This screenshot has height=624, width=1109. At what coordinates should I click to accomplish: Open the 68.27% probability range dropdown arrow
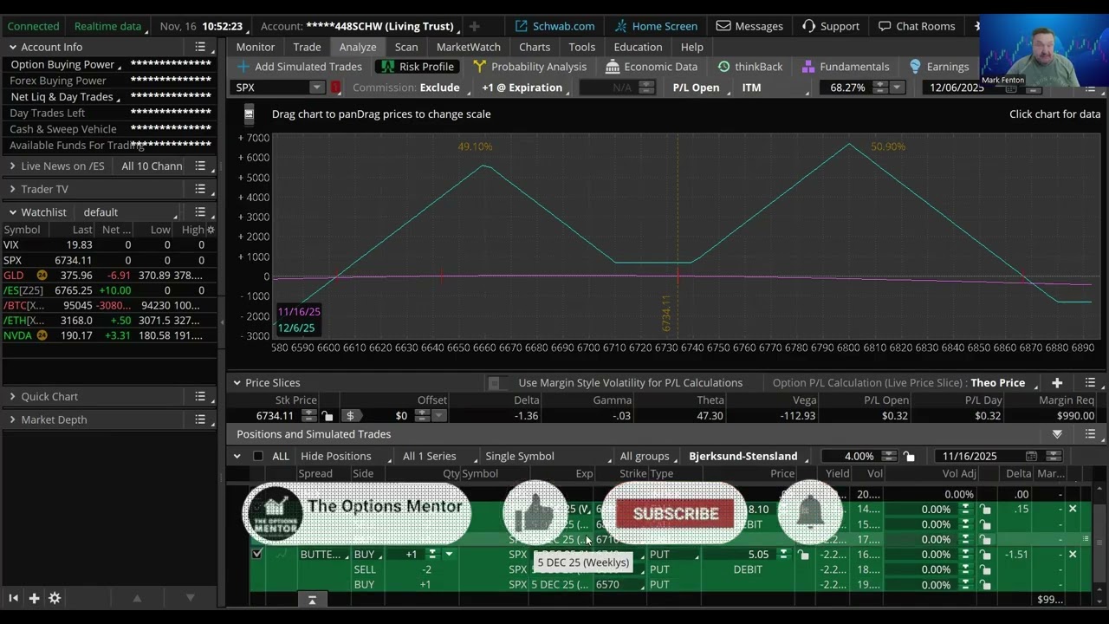(x=897, y=88)
